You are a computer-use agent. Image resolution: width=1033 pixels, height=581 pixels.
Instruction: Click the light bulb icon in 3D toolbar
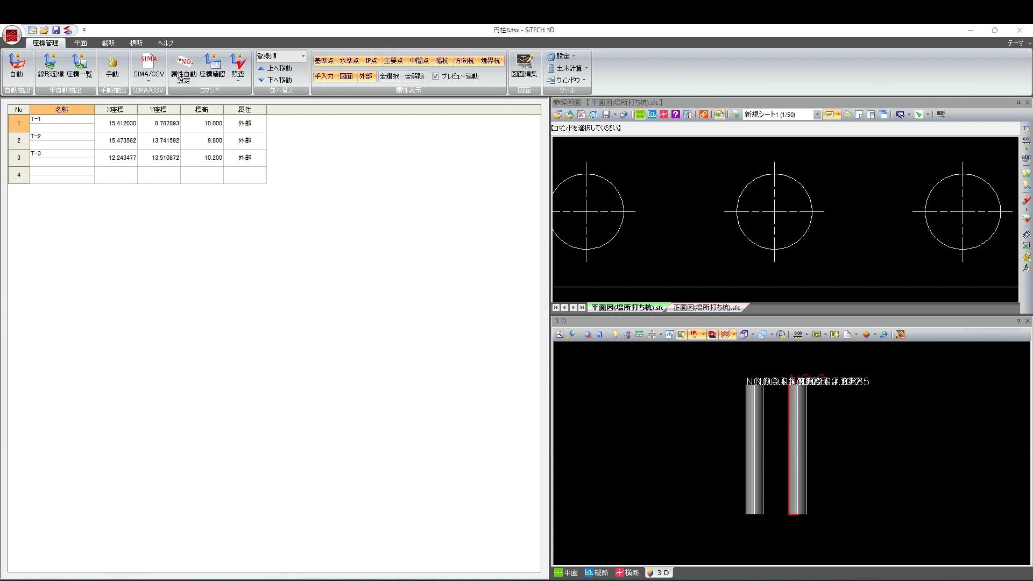tap(615, 335)
